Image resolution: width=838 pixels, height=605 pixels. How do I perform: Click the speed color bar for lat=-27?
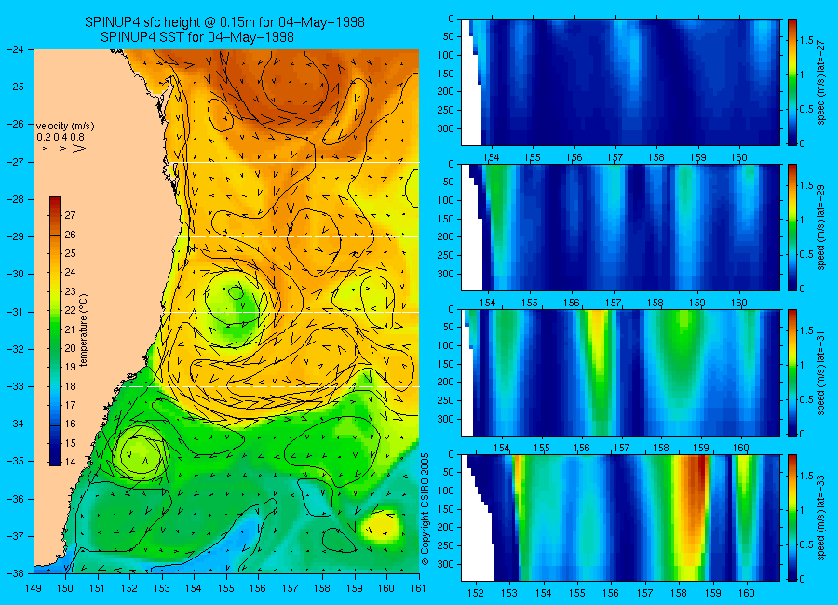pos(792,82)
